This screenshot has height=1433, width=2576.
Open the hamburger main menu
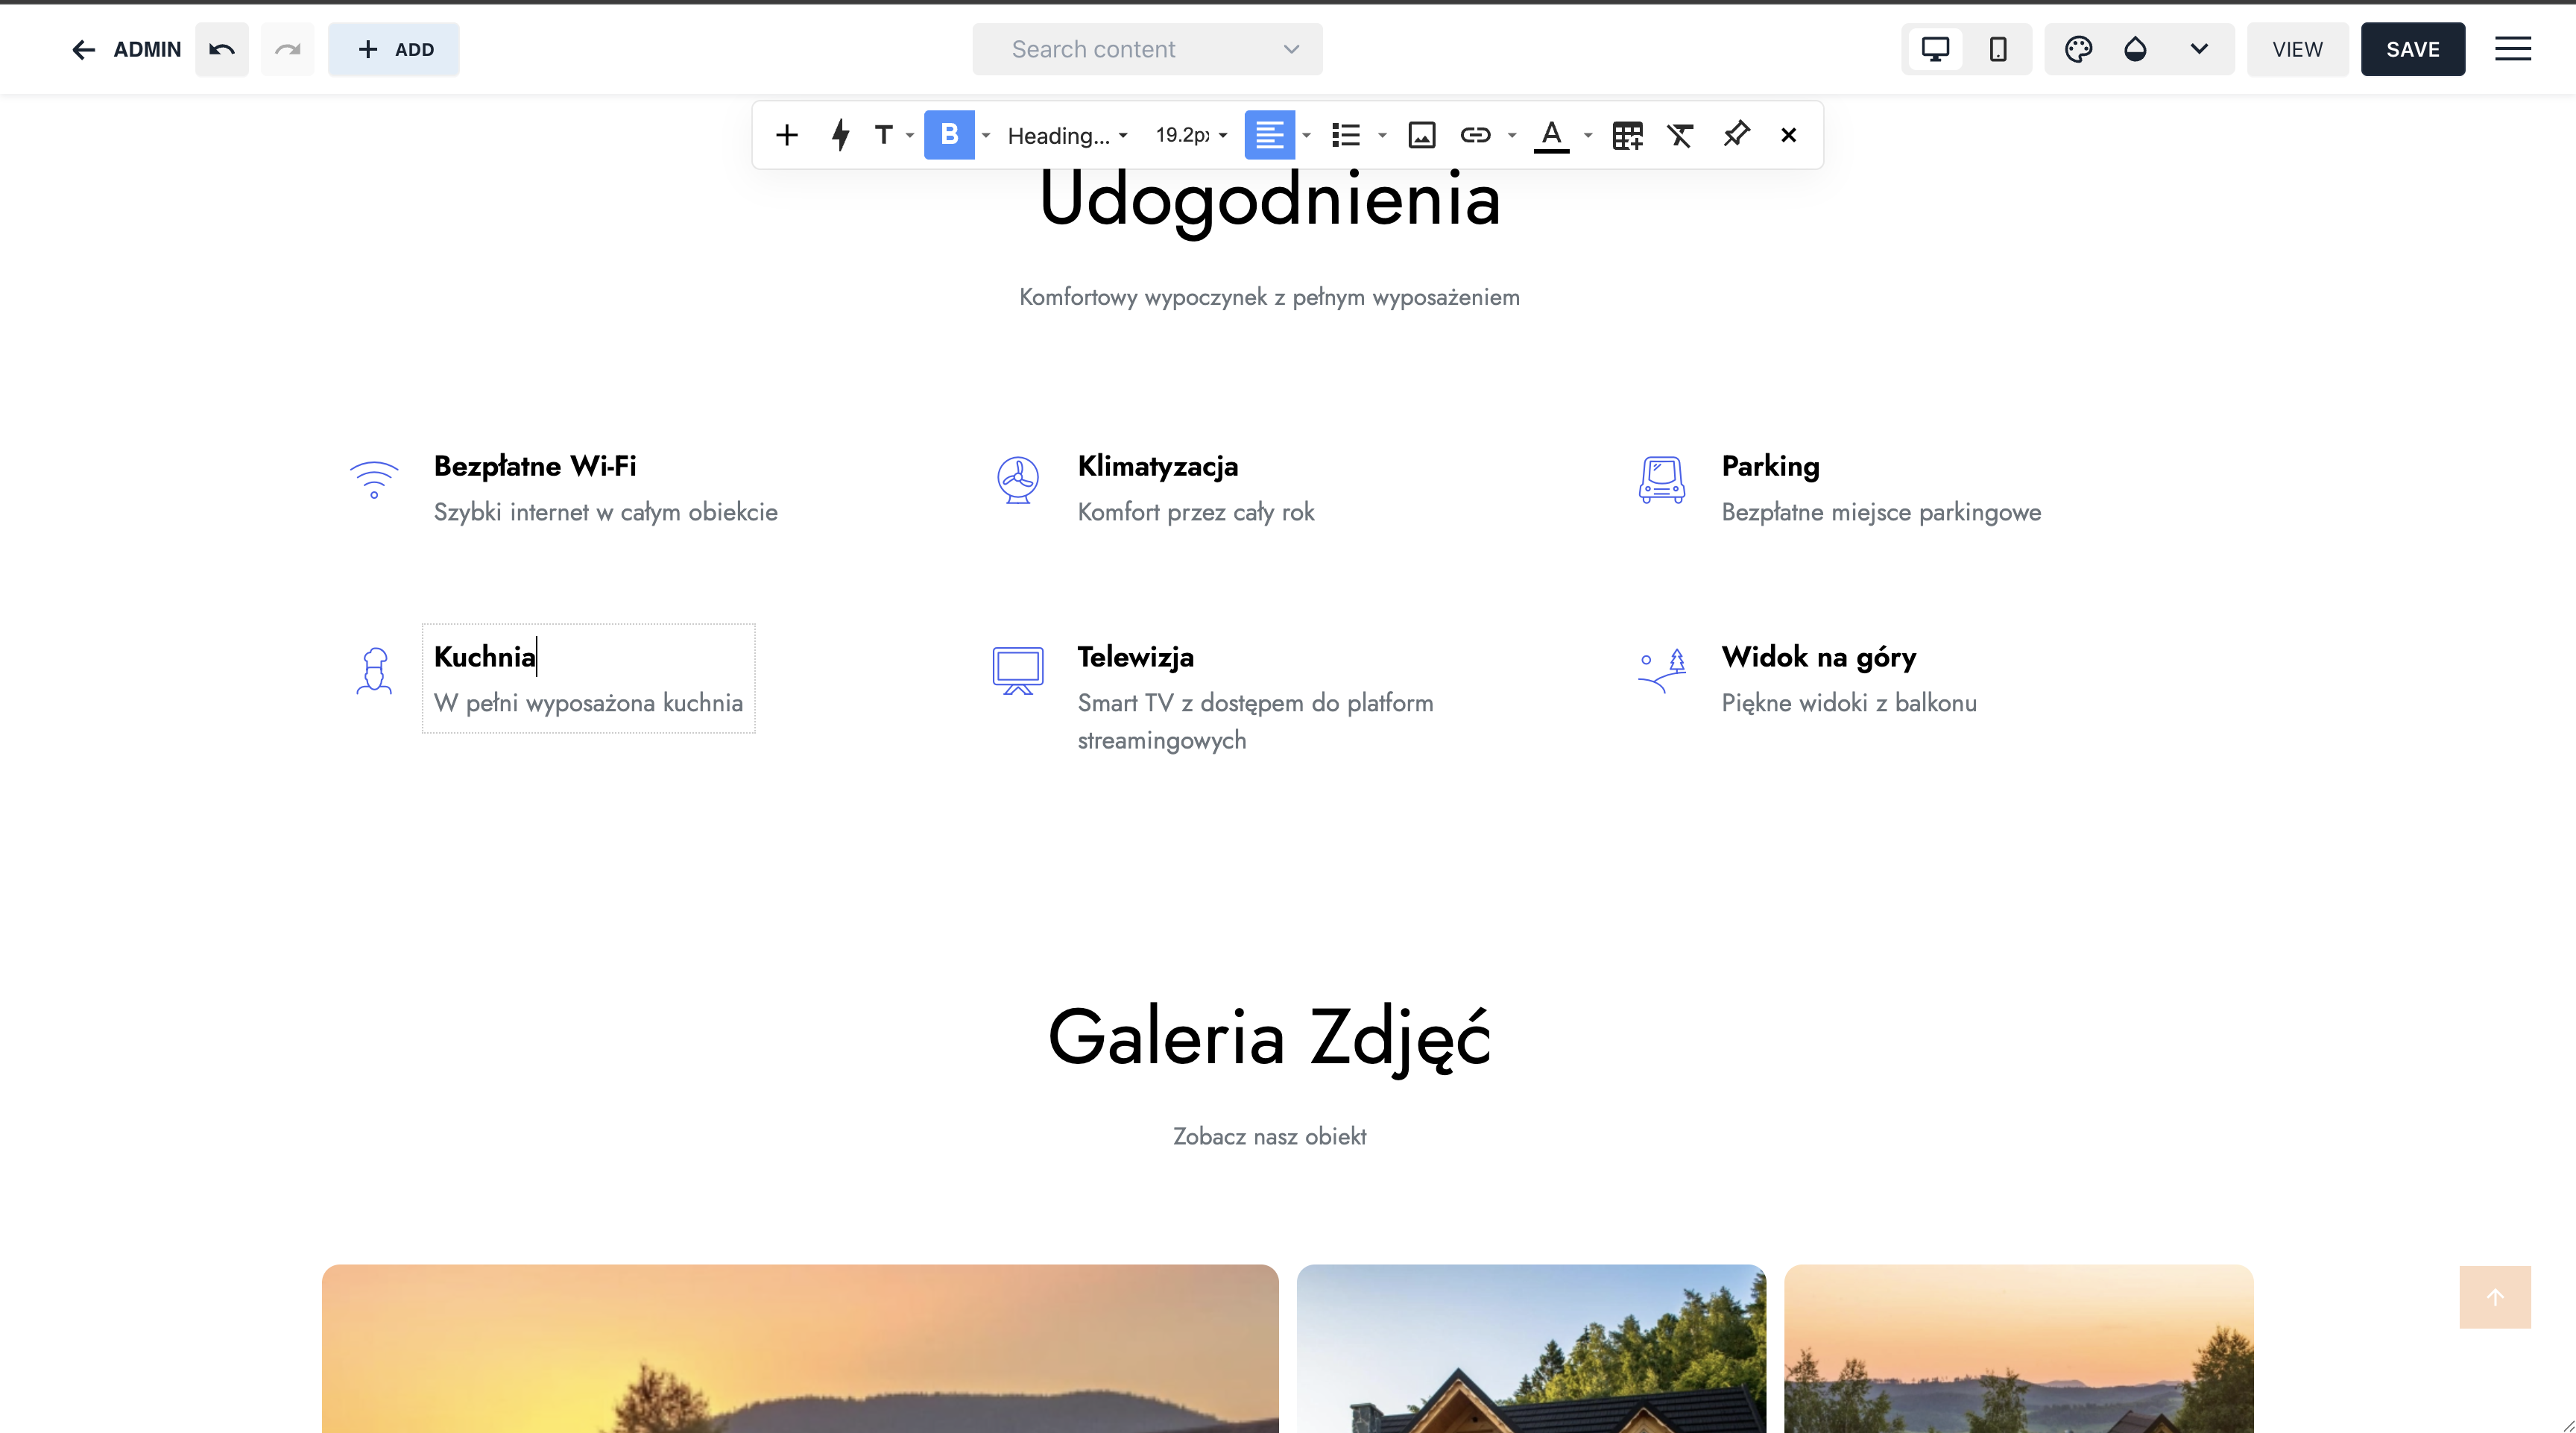[x=2512, y=49]
